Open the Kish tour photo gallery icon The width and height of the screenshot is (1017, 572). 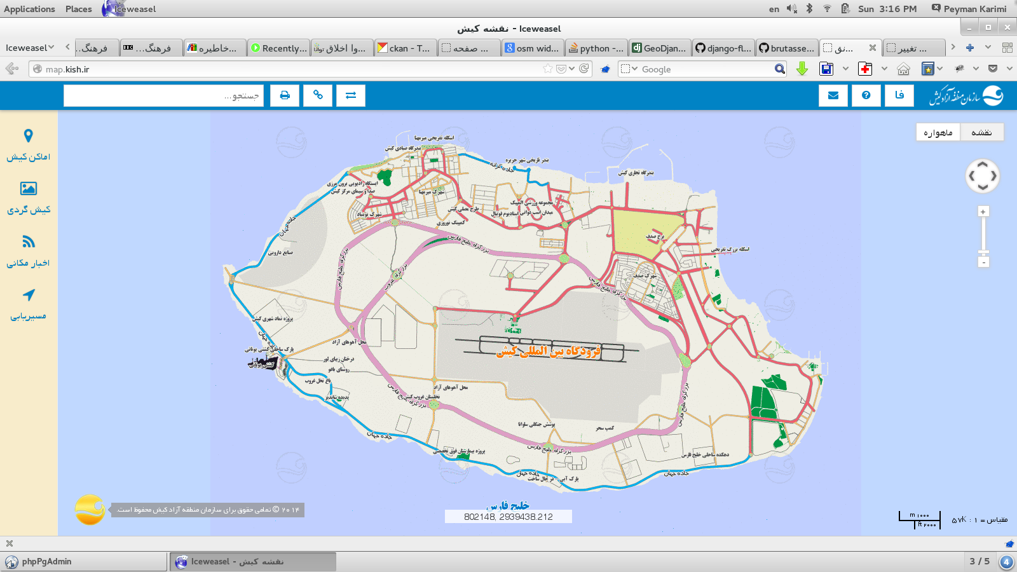point(29,188)
